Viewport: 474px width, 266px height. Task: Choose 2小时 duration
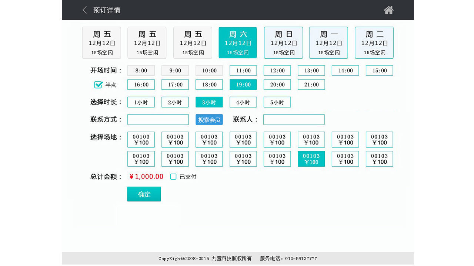[175, 102]
